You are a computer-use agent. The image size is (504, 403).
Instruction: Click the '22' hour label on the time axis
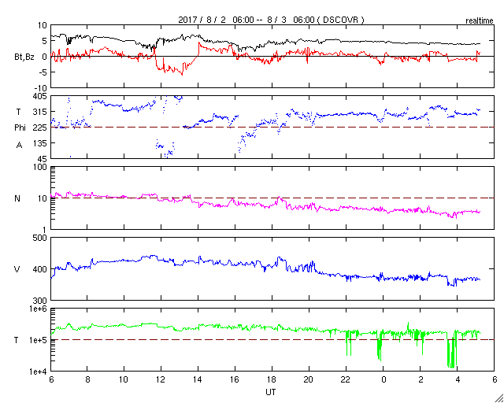[x=346, y=380]
